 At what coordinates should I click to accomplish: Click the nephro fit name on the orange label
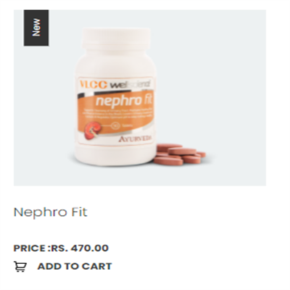click(125, 101)
